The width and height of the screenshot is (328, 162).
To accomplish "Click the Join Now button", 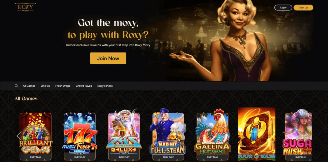I will [108, 58].
